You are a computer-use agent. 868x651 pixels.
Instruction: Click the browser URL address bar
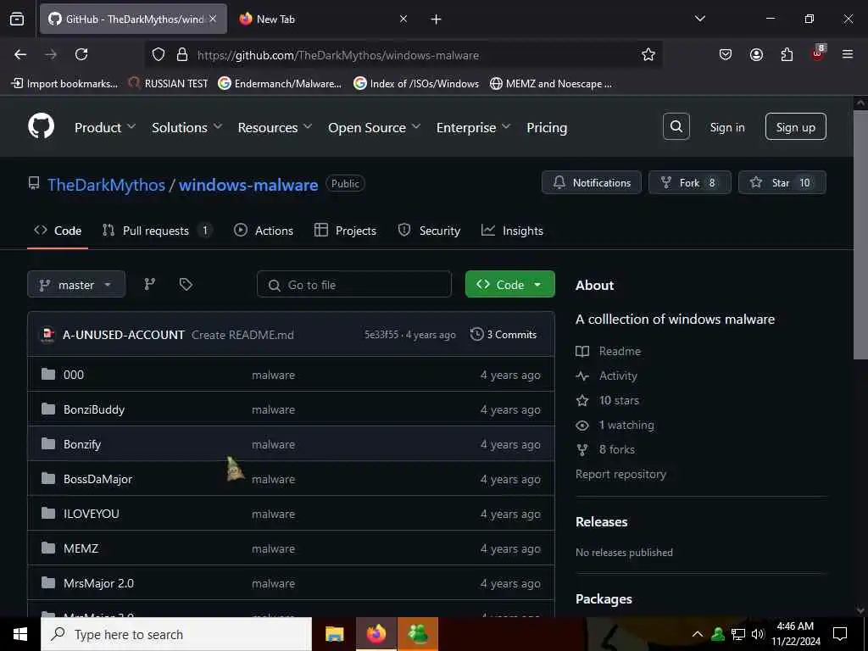tap(404, 55)
